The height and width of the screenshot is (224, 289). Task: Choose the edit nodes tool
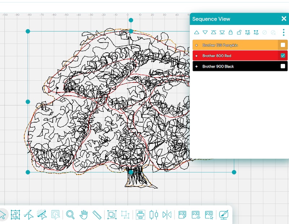point(29,215)
